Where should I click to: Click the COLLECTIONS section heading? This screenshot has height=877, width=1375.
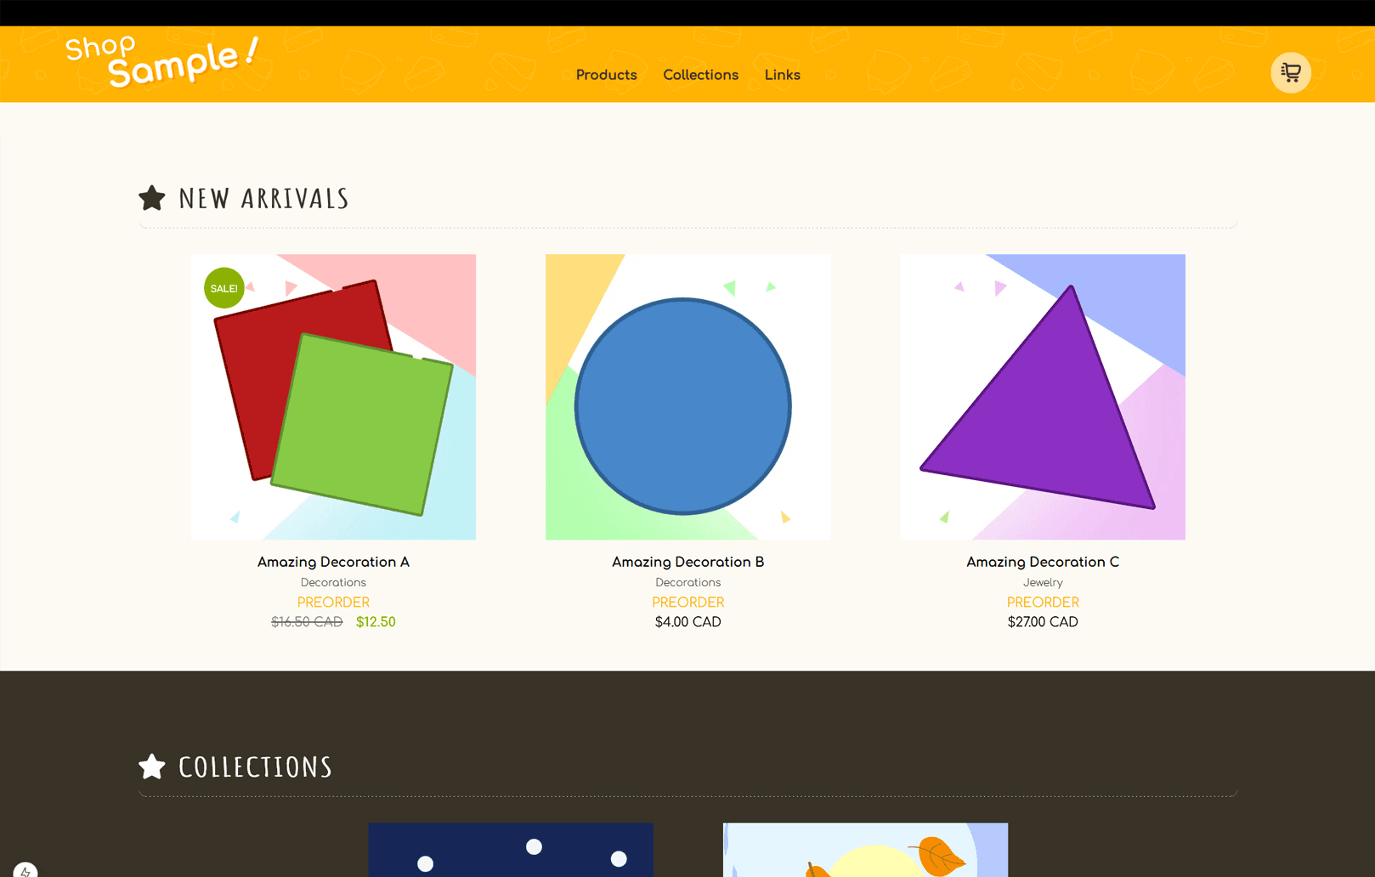click(255, 767)
